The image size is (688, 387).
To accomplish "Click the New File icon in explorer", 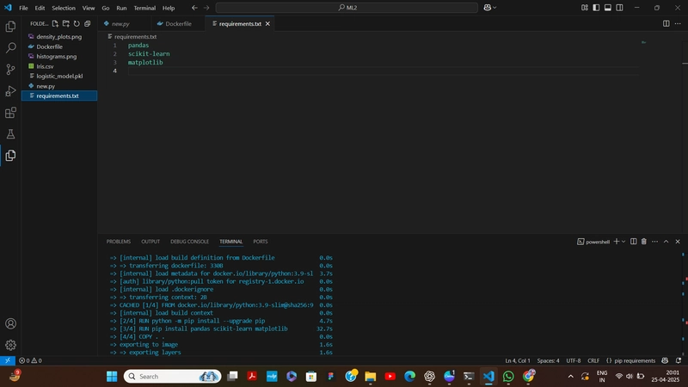I will point(55,24).
